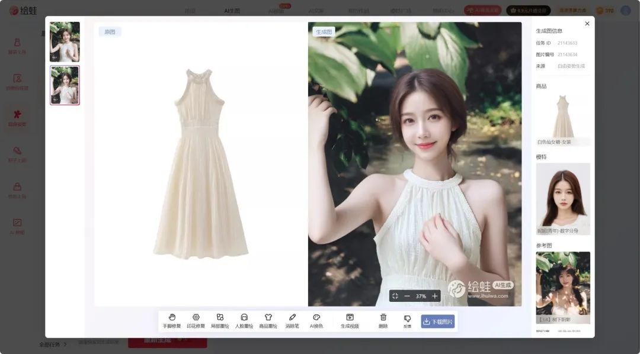The width and height of the screenshot is (640, 354).
Task: Click the original white dress image
Action: tap(201, 164)
